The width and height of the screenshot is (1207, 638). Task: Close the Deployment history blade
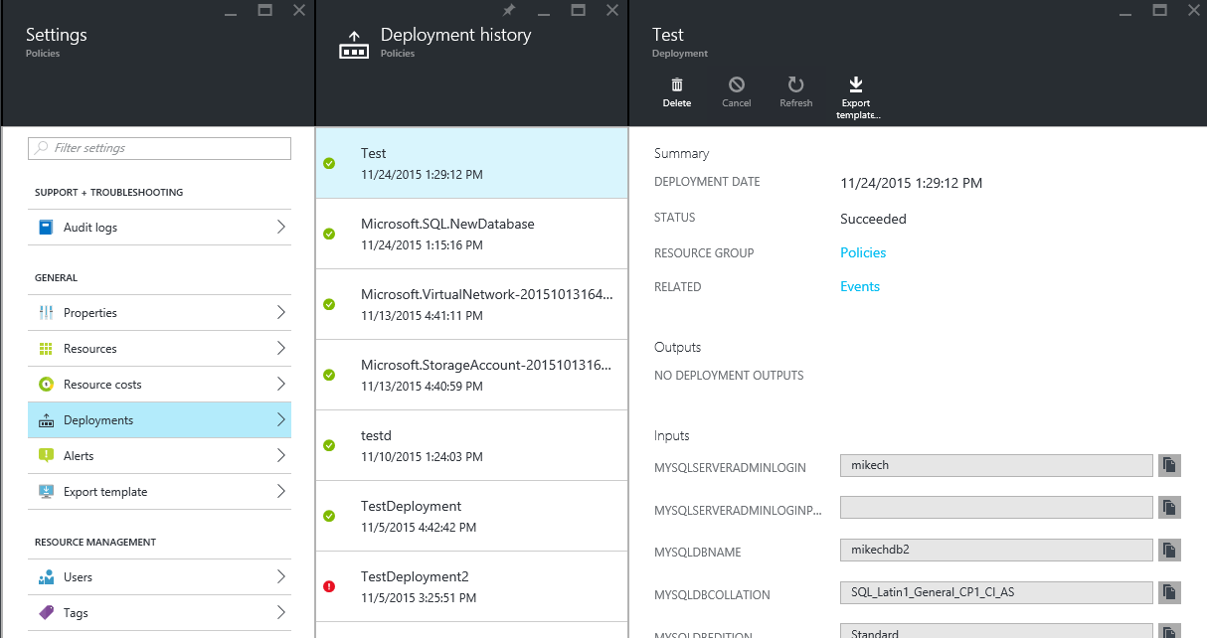coord(612,10)
